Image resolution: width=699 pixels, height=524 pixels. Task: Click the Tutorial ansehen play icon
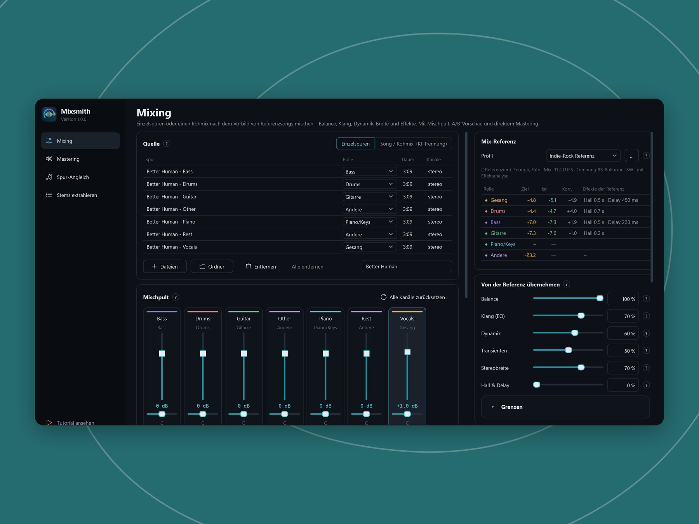click(49, 423)
